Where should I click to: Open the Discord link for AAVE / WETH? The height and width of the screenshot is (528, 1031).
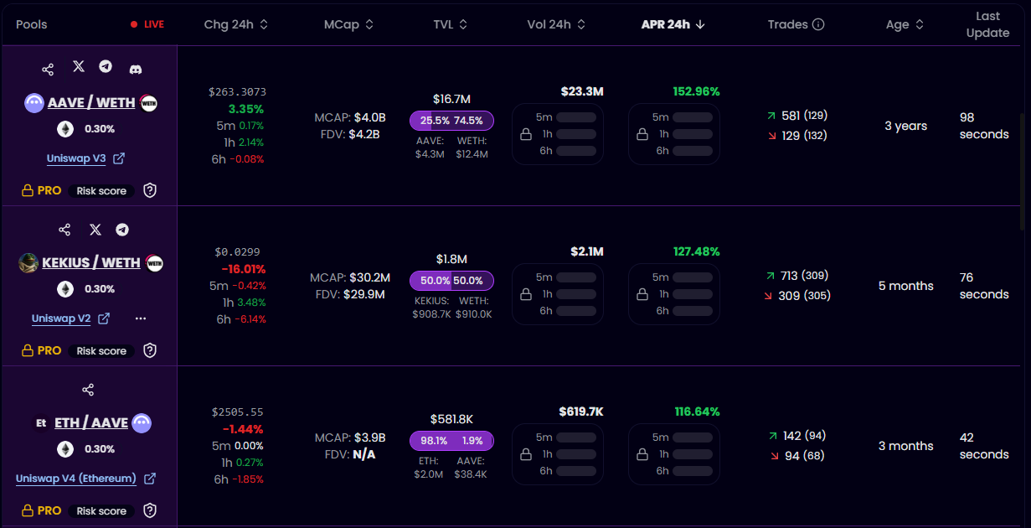point(136,69)
